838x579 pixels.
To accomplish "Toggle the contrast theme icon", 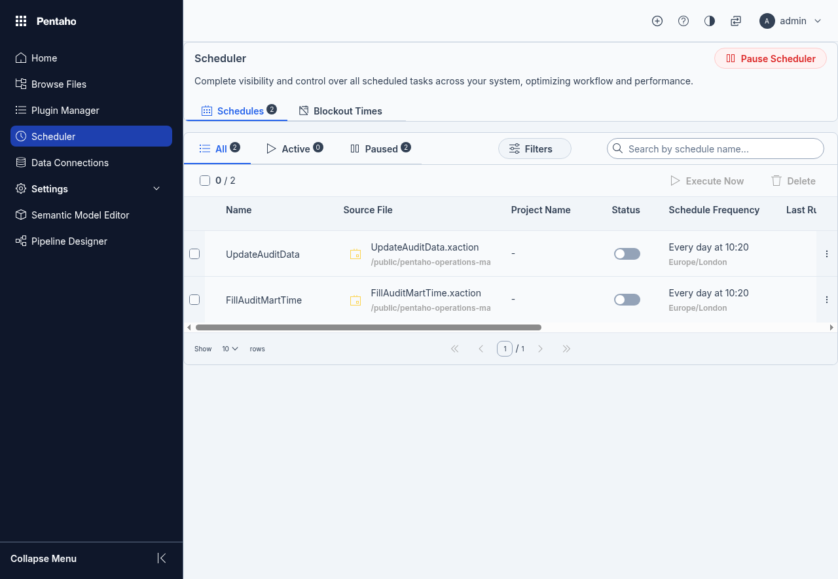I will pyautogui.click(x=710, y=21).
